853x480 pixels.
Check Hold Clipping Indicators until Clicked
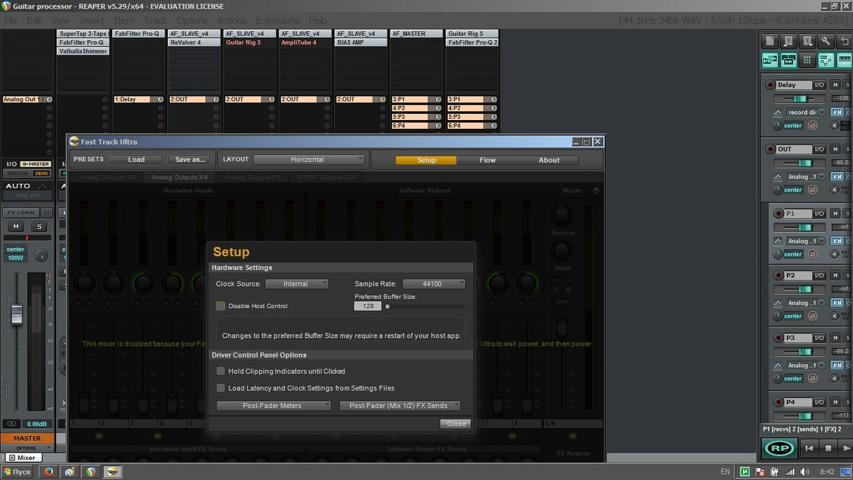(221, 371)
